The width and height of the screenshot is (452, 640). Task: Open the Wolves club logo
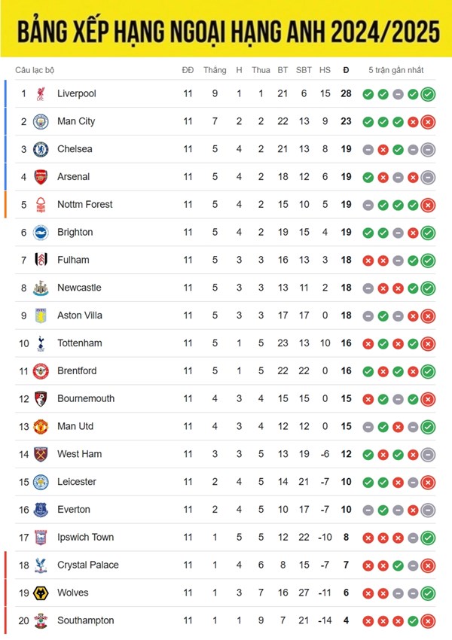point(41,593)
